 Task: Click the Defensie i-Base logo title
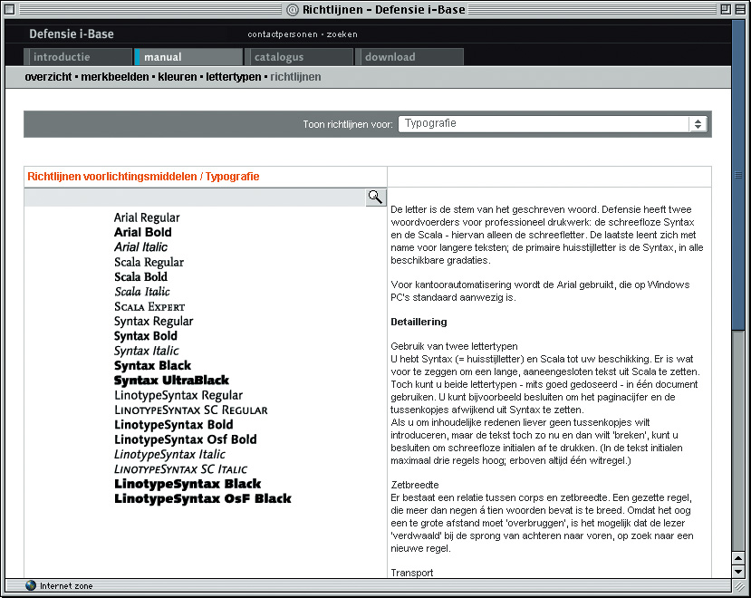point(72,34)
